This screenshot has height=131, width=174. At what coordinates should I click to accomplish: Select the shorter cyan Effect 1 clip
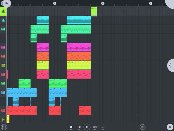(43, 20)
